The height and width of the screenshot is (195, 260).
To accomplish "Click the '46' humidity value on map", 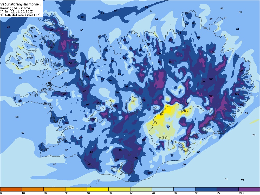I will point(184,111).
